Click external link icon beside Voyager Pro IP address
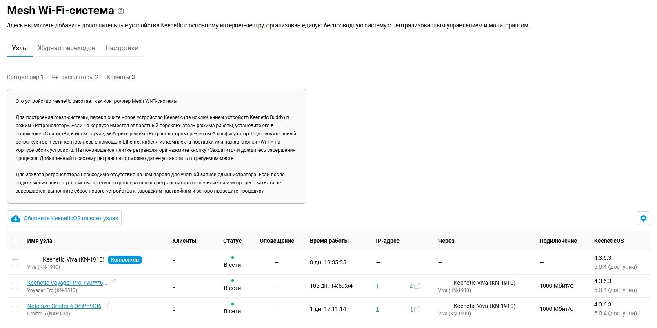The width and height of the screenshot is (657, 328). 417,286
